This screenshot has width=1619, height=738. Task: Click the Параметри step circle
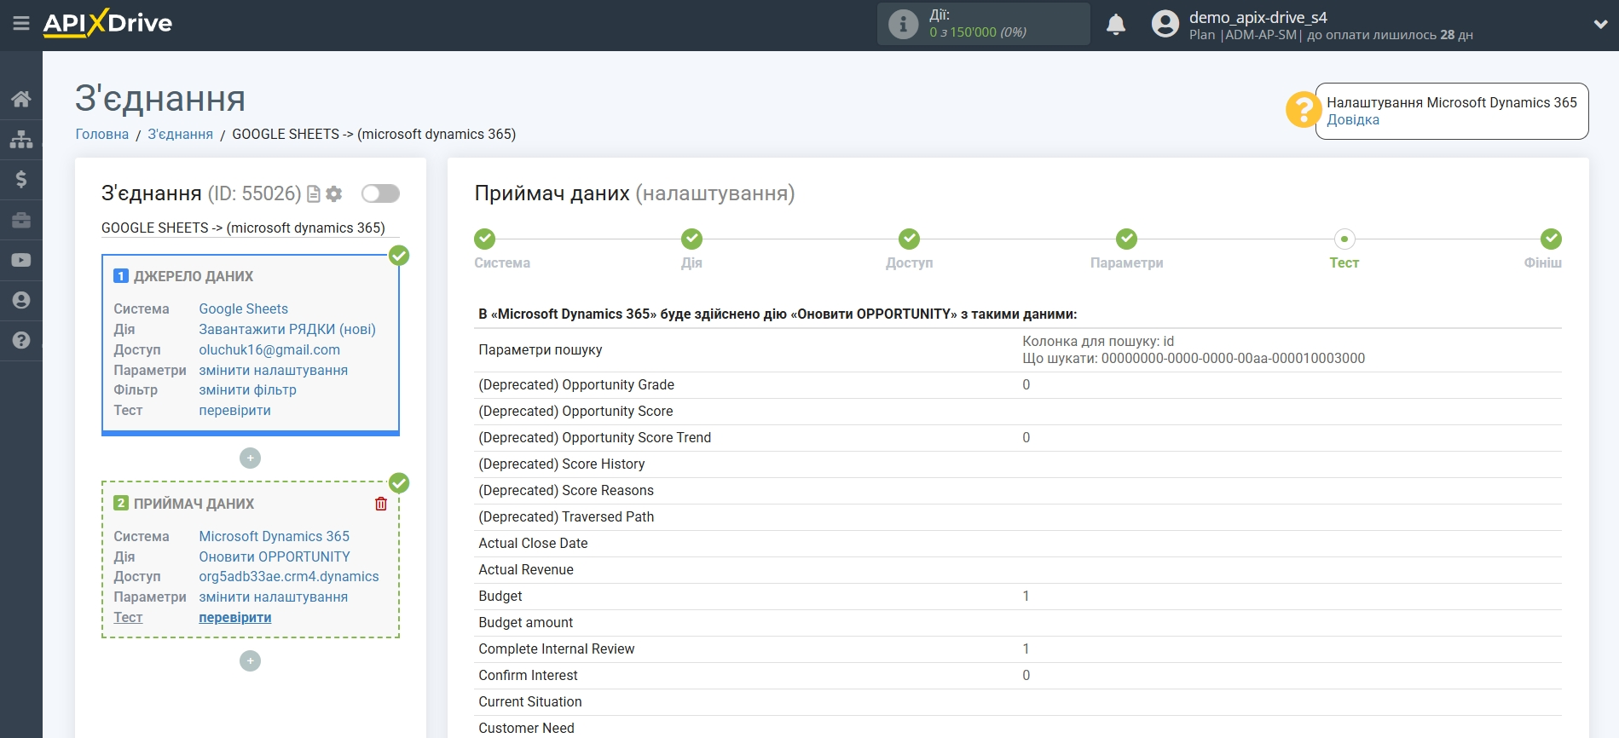(1126, 239)
